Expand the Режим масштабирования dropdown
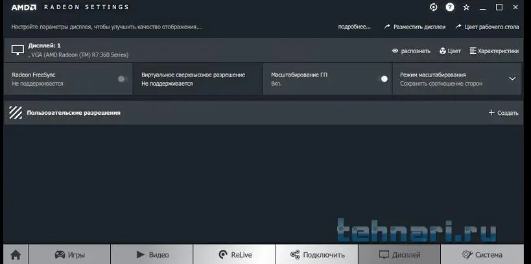Viewport: 531px width, 264px height. (x=512, y=78)
